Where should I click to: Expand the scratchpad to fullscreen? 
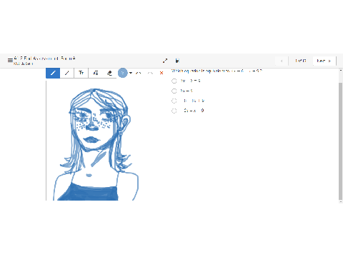[x=165, y=61]
